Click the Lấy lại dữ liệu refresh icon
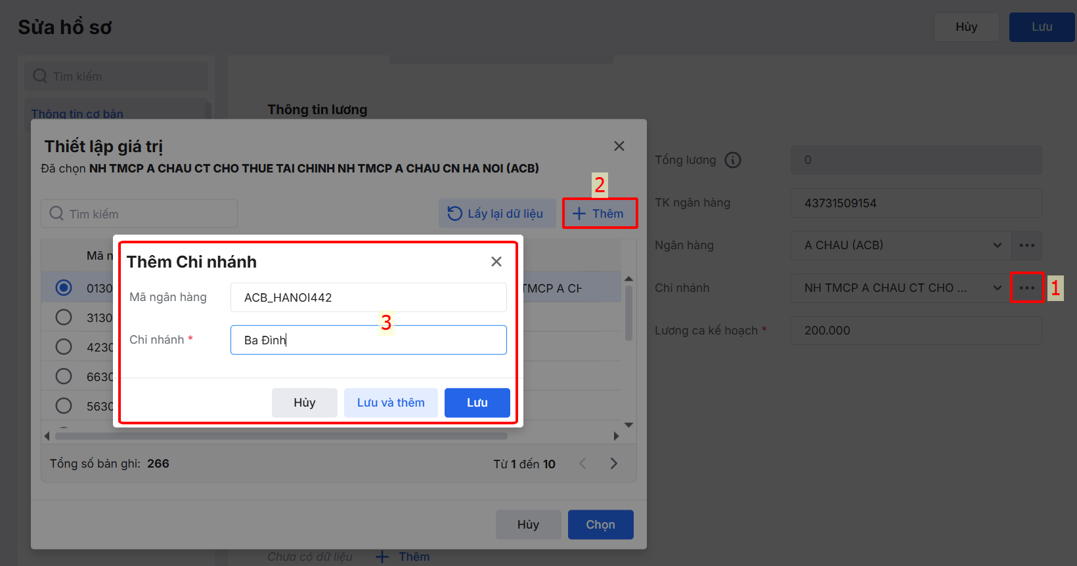 point(454,213)
